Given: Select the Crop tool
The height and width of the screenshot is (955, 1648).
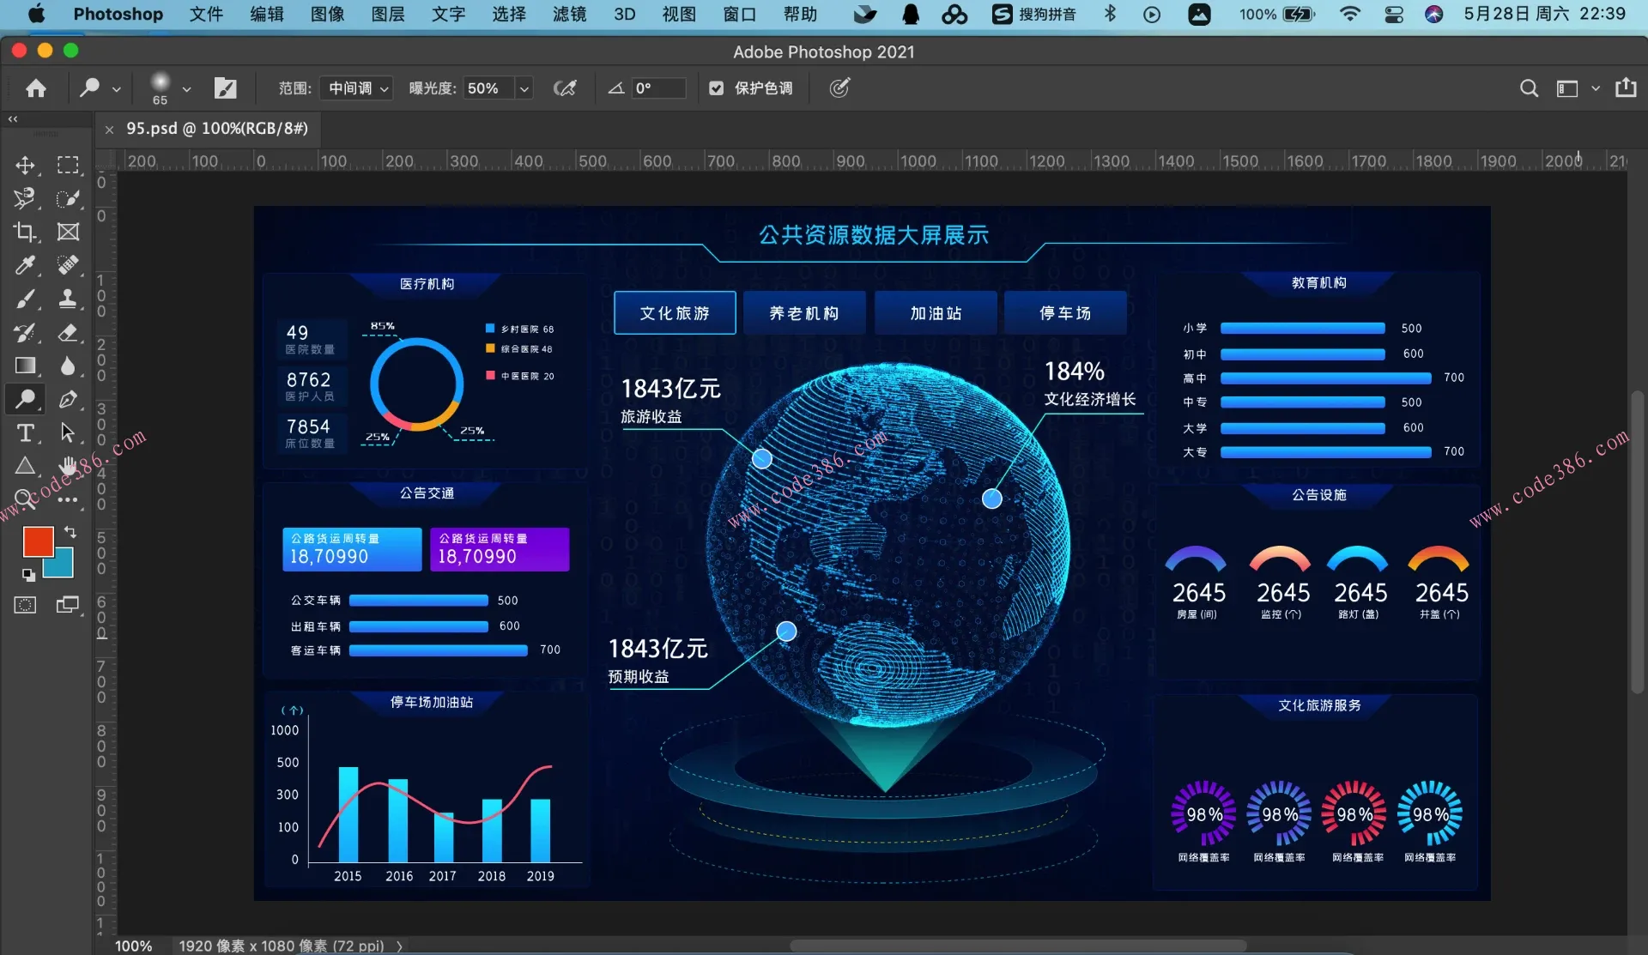Looking at the screenshot, I should point(26,232).
